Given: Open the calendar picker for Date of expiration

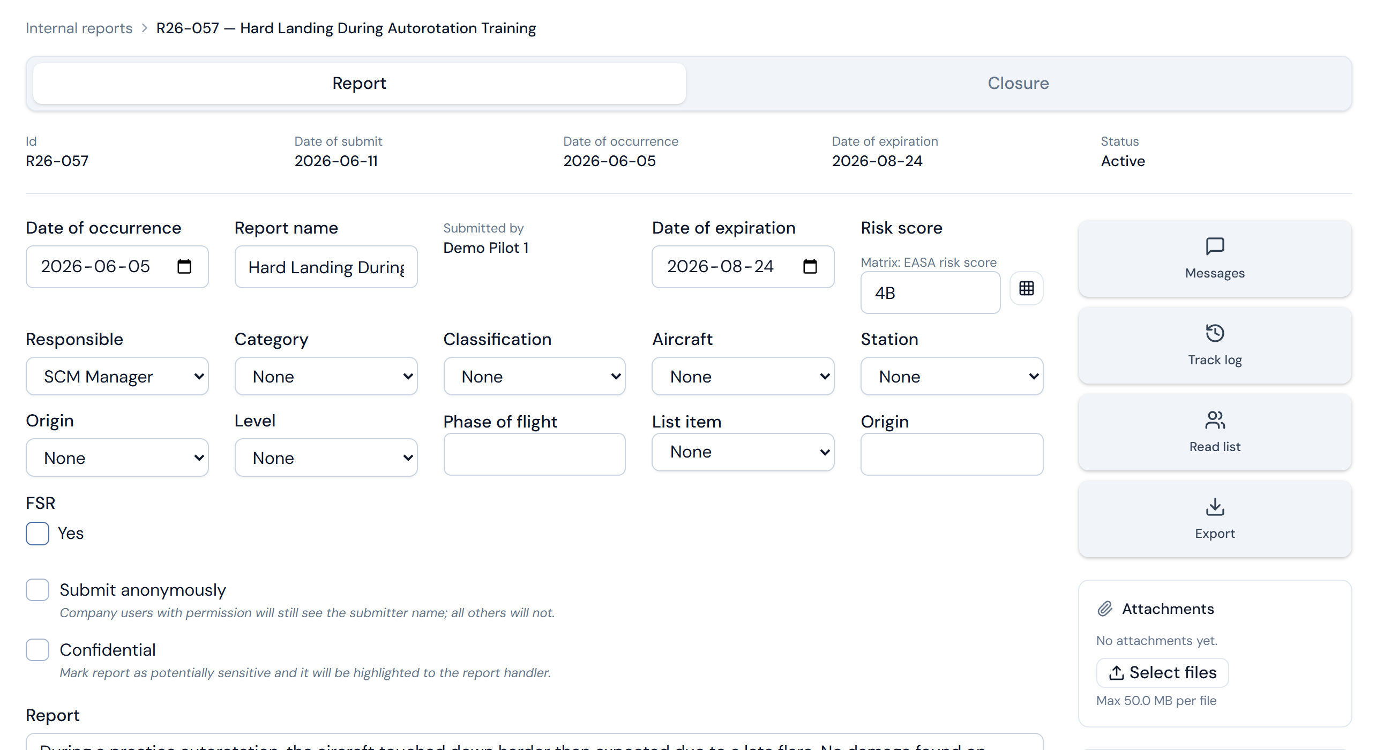Looking at the screenshot, I should [810, 266].
